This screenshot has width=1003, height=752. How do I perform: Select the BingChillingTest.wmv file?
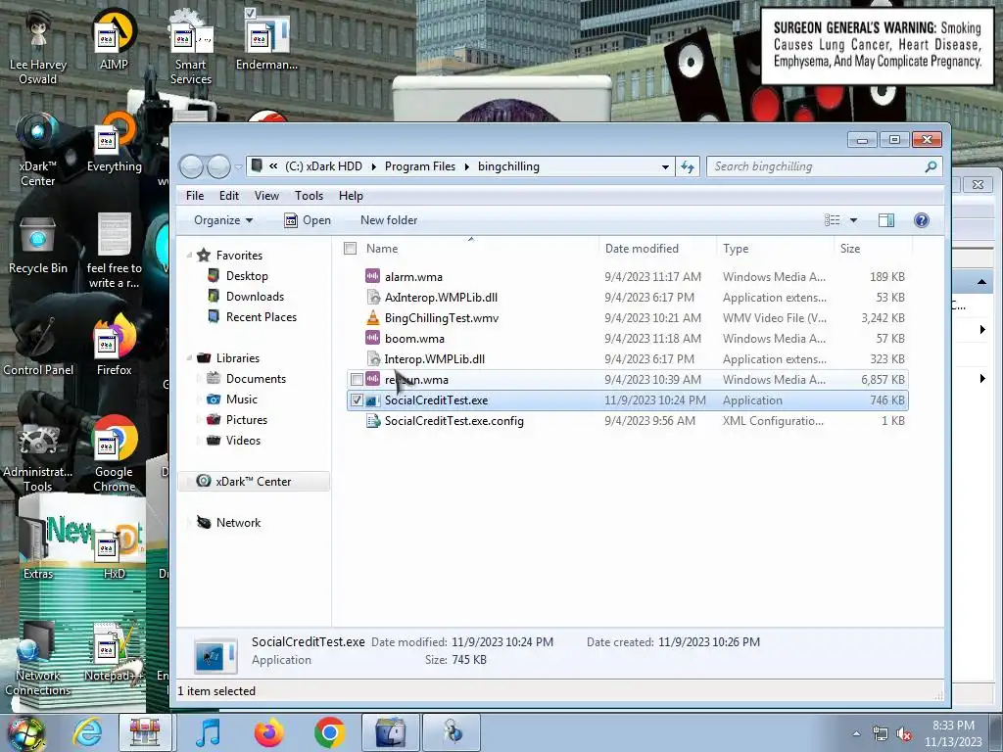627,318
